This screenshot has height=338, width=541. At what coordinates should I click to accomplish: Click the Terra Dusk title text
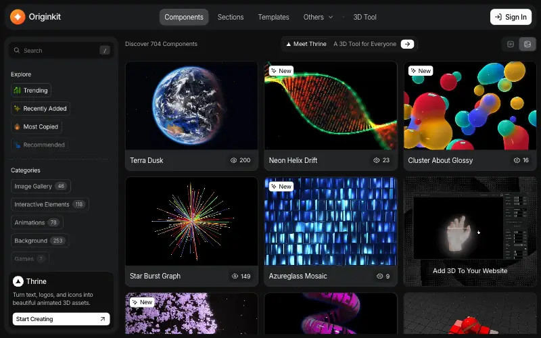(147, 160)
